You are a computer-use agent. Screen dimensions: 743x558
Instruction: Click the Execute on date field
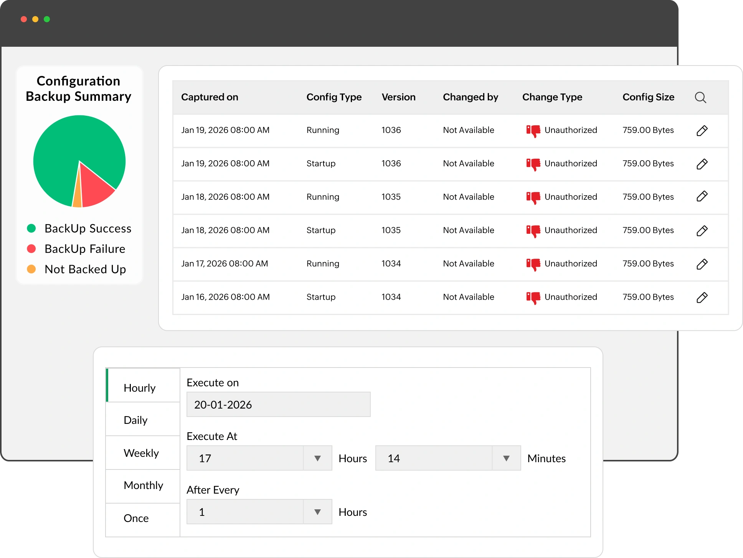pyautogui.click(x=278, y=404)
